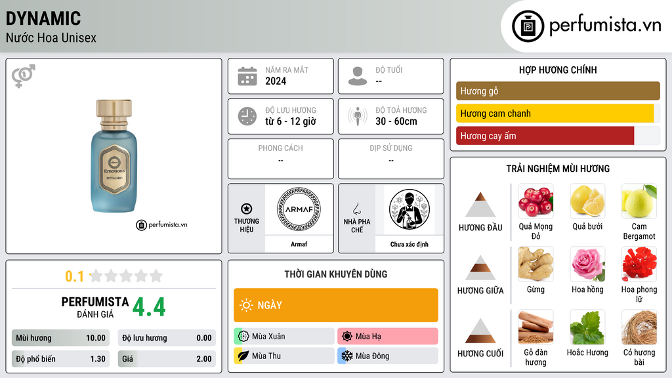The image size is (672, 378).
Task: Click the Mùa Đông snowflake icon
Action: point(347,356)
